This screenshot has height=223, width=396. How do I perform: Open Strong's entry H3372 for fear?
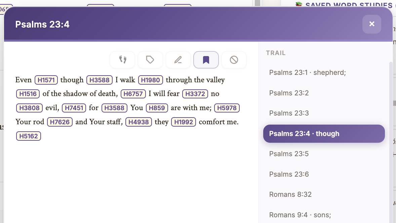(195, 94)
